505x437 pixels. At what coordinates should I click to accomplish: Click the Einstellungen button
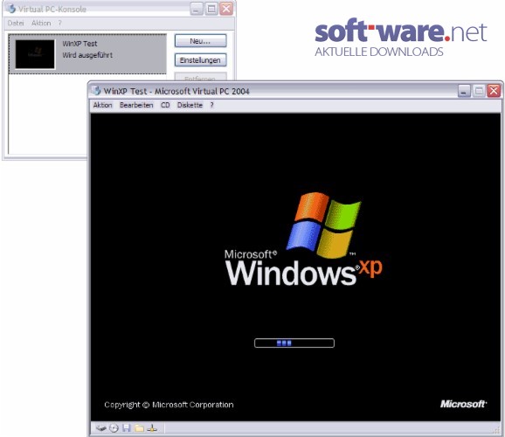(x=200, y=60)
